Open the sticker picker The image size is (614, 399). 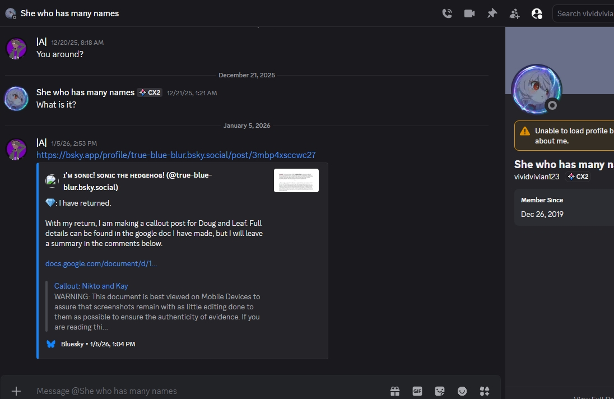(x=440, y=391)
